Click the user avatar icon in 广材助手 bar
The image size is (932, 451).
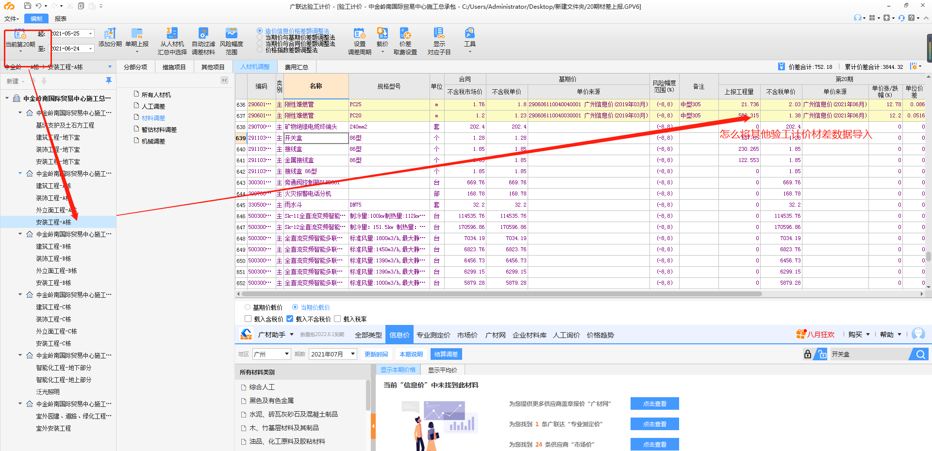tap(918, 334)
